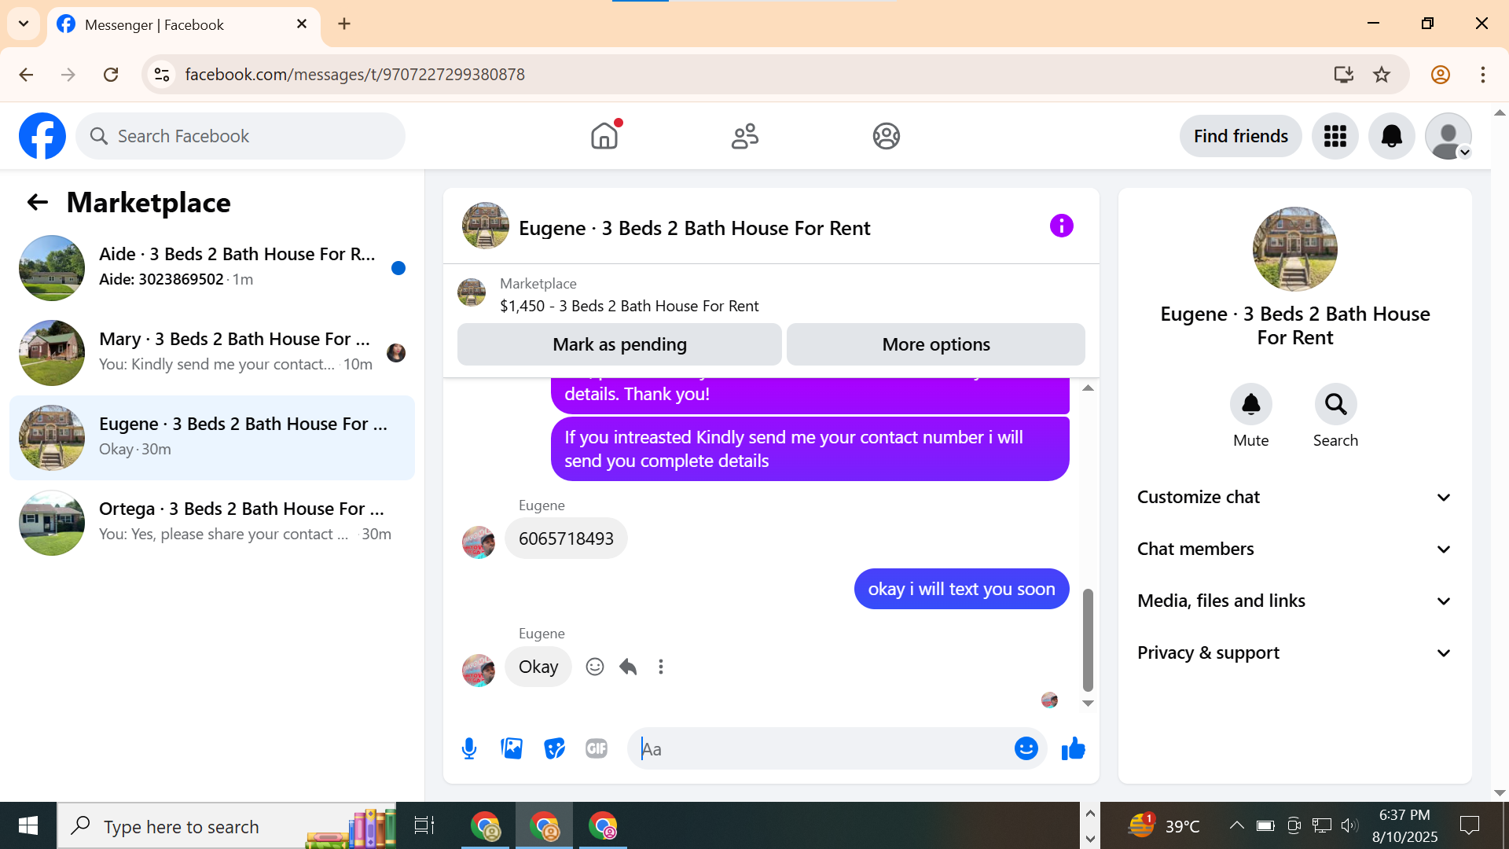Attach a photo using the image icon
Screen dimensions: 1509x849
tap(512, 748)
